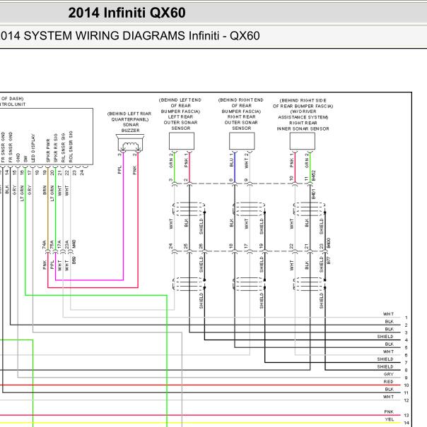This screenshot has width=427, height=427.
Task: Click the B69 connector label
Action: pos(74,260)
